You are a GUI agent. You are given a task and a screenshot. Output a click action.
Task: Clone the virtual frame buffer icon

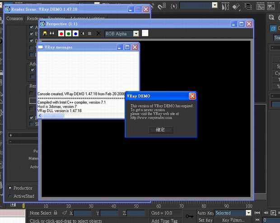coord(52,33)
